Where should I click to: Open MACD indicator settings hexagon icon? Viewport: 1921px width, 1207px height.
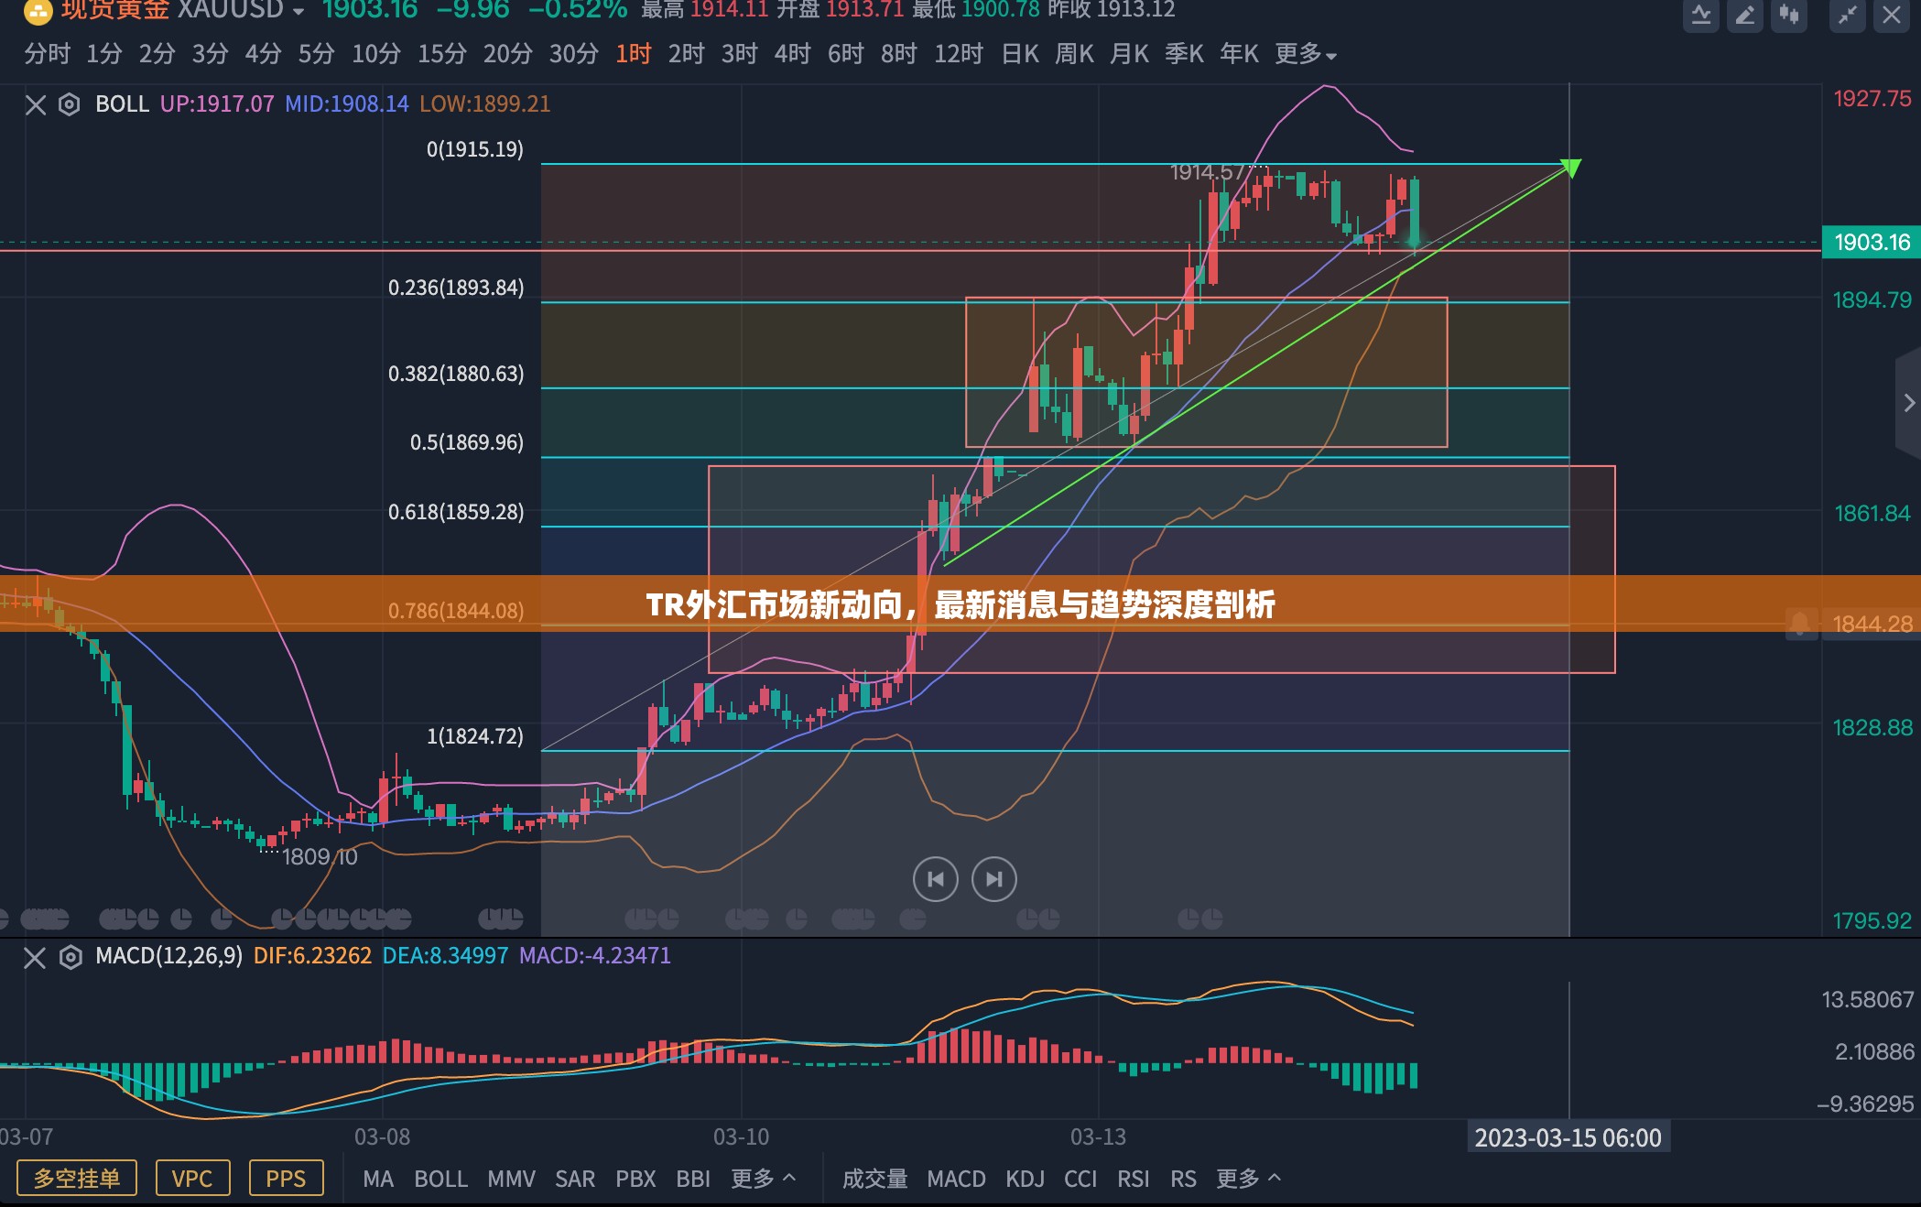click(x=71, y=958)
